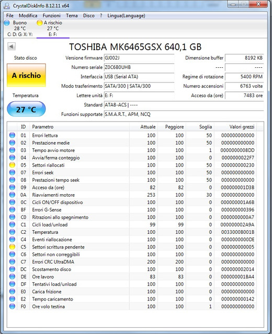272x334 pixels.
Task: Open the Disco menu
Action: tap(89, 16)
